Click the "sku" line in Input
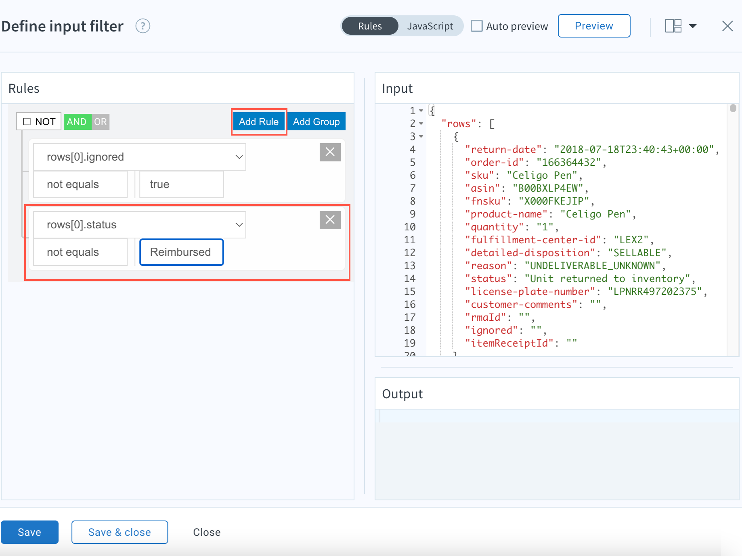Screen dimensions: 742x556 524,175
